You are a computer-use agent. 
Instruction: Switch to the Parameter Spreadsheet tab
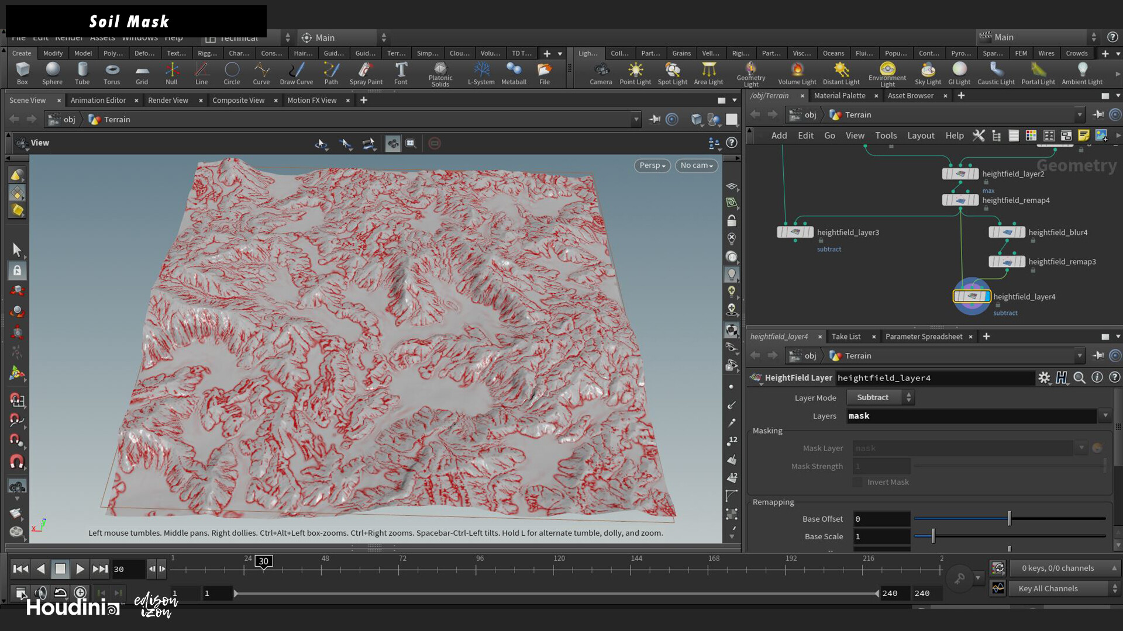tap(924, 337)
